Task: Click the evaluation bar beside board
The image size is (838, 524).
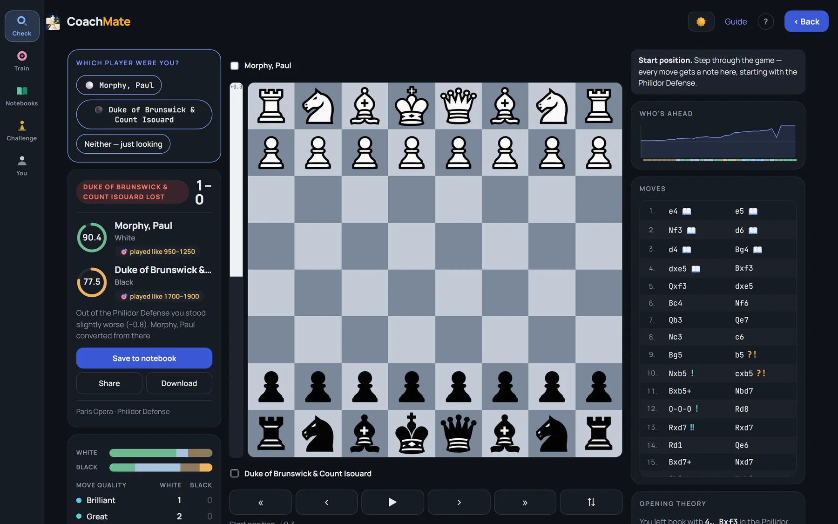Action: [x=237, y=270]
